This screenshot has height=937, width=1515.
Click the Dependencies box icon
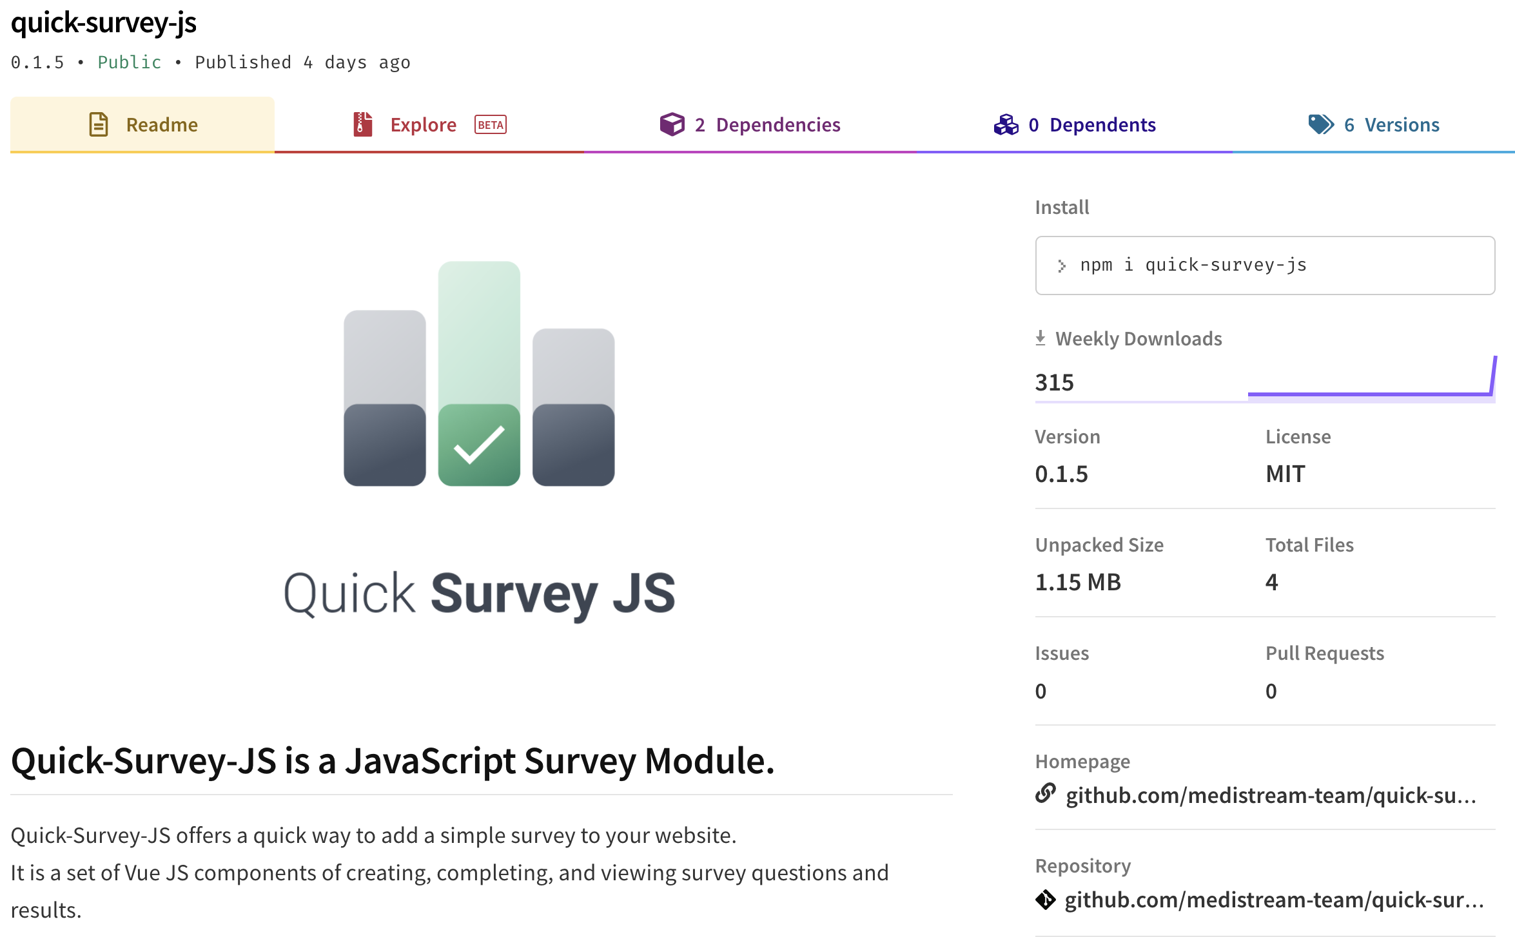pyautogui.click(x=672, y=124)
